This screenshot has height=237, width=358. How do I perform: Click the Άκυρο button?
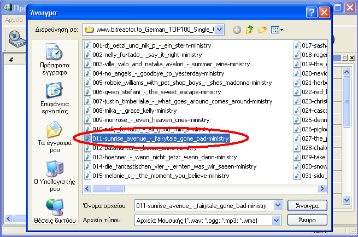click(x=307, y=220)
